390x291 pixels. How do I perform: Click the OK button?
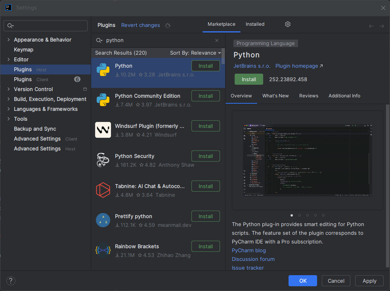tap(303, 281)
